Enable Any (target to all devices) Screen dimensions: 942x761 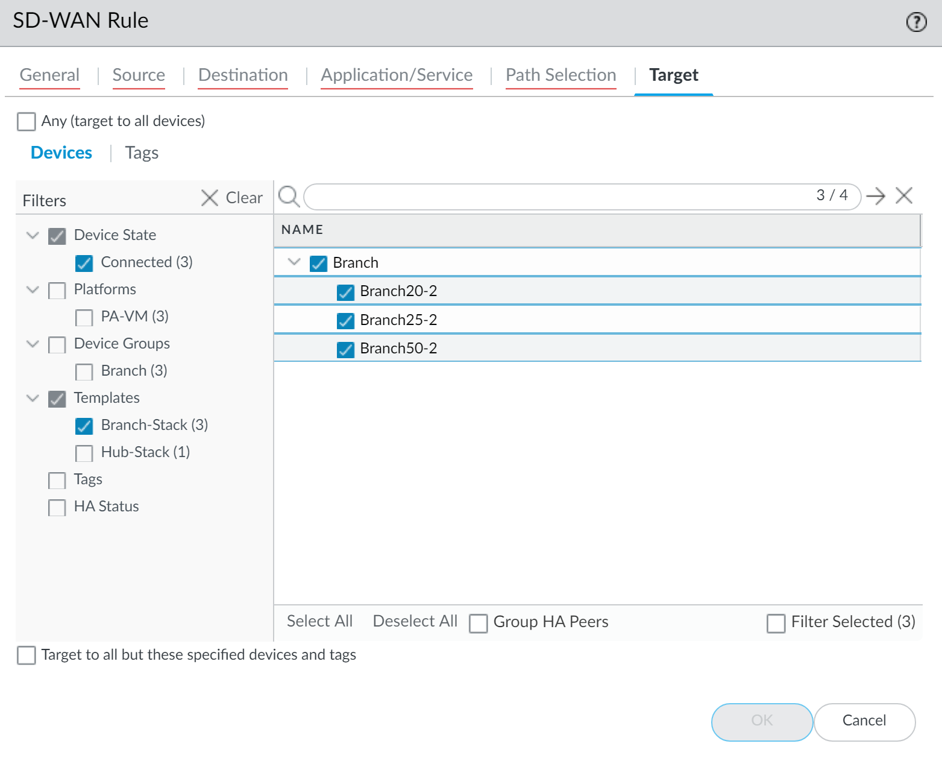click(27, 121)
